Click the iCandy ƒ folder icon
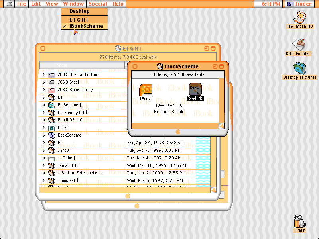319x239 pixels. [x=51, y=151]
